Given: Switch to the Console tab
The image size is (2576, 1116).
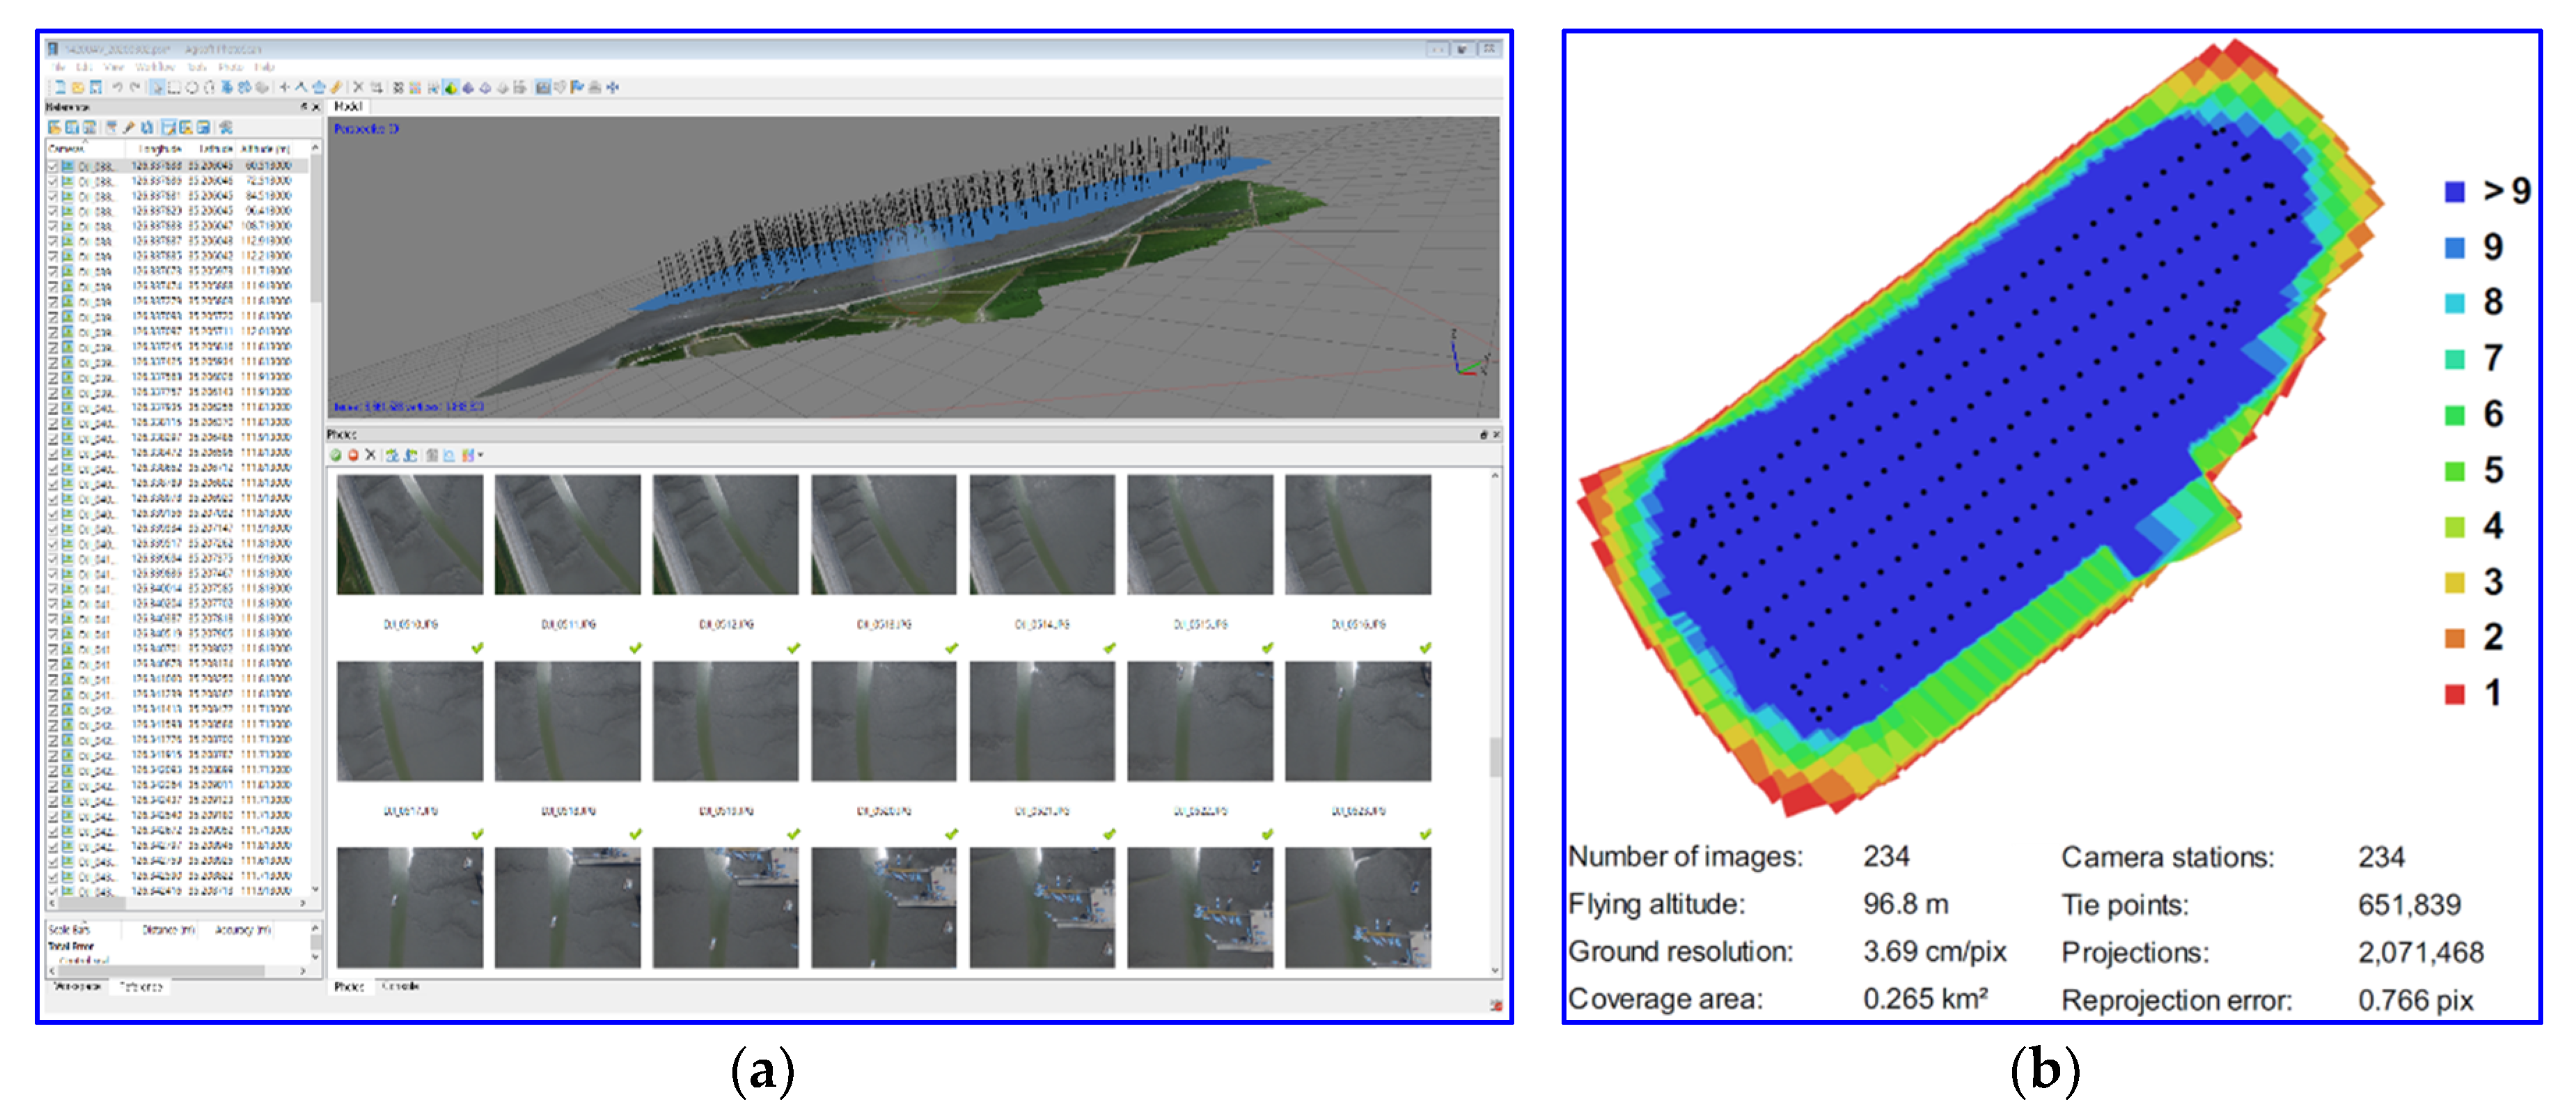Looking at the screenshot, I should pyautogui.click(x=400, y=987).
